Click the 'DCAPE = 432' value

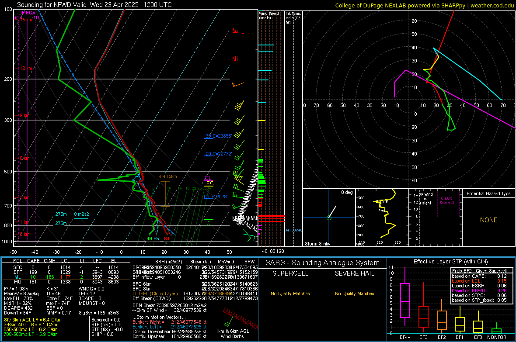click(x=18, y=308)
